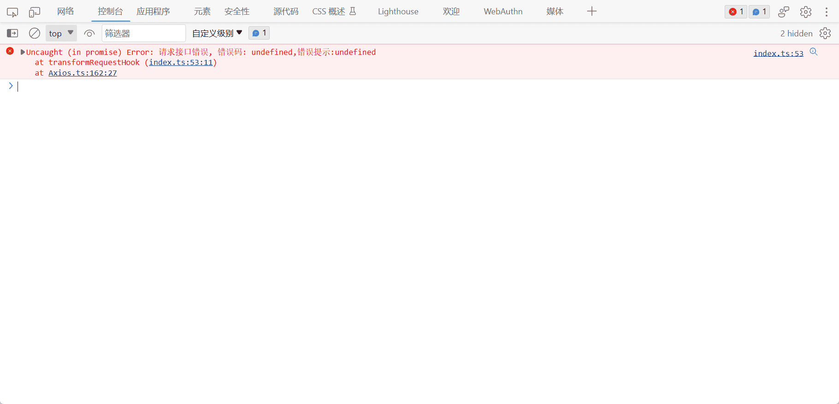Open the 网络 tab

(x=65, y=12)
